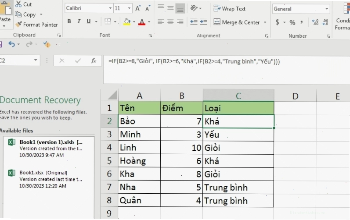This screenshot has height=220, width=350.
Task: Click the Cancel X in formula bar
Action: pos(62,60)
